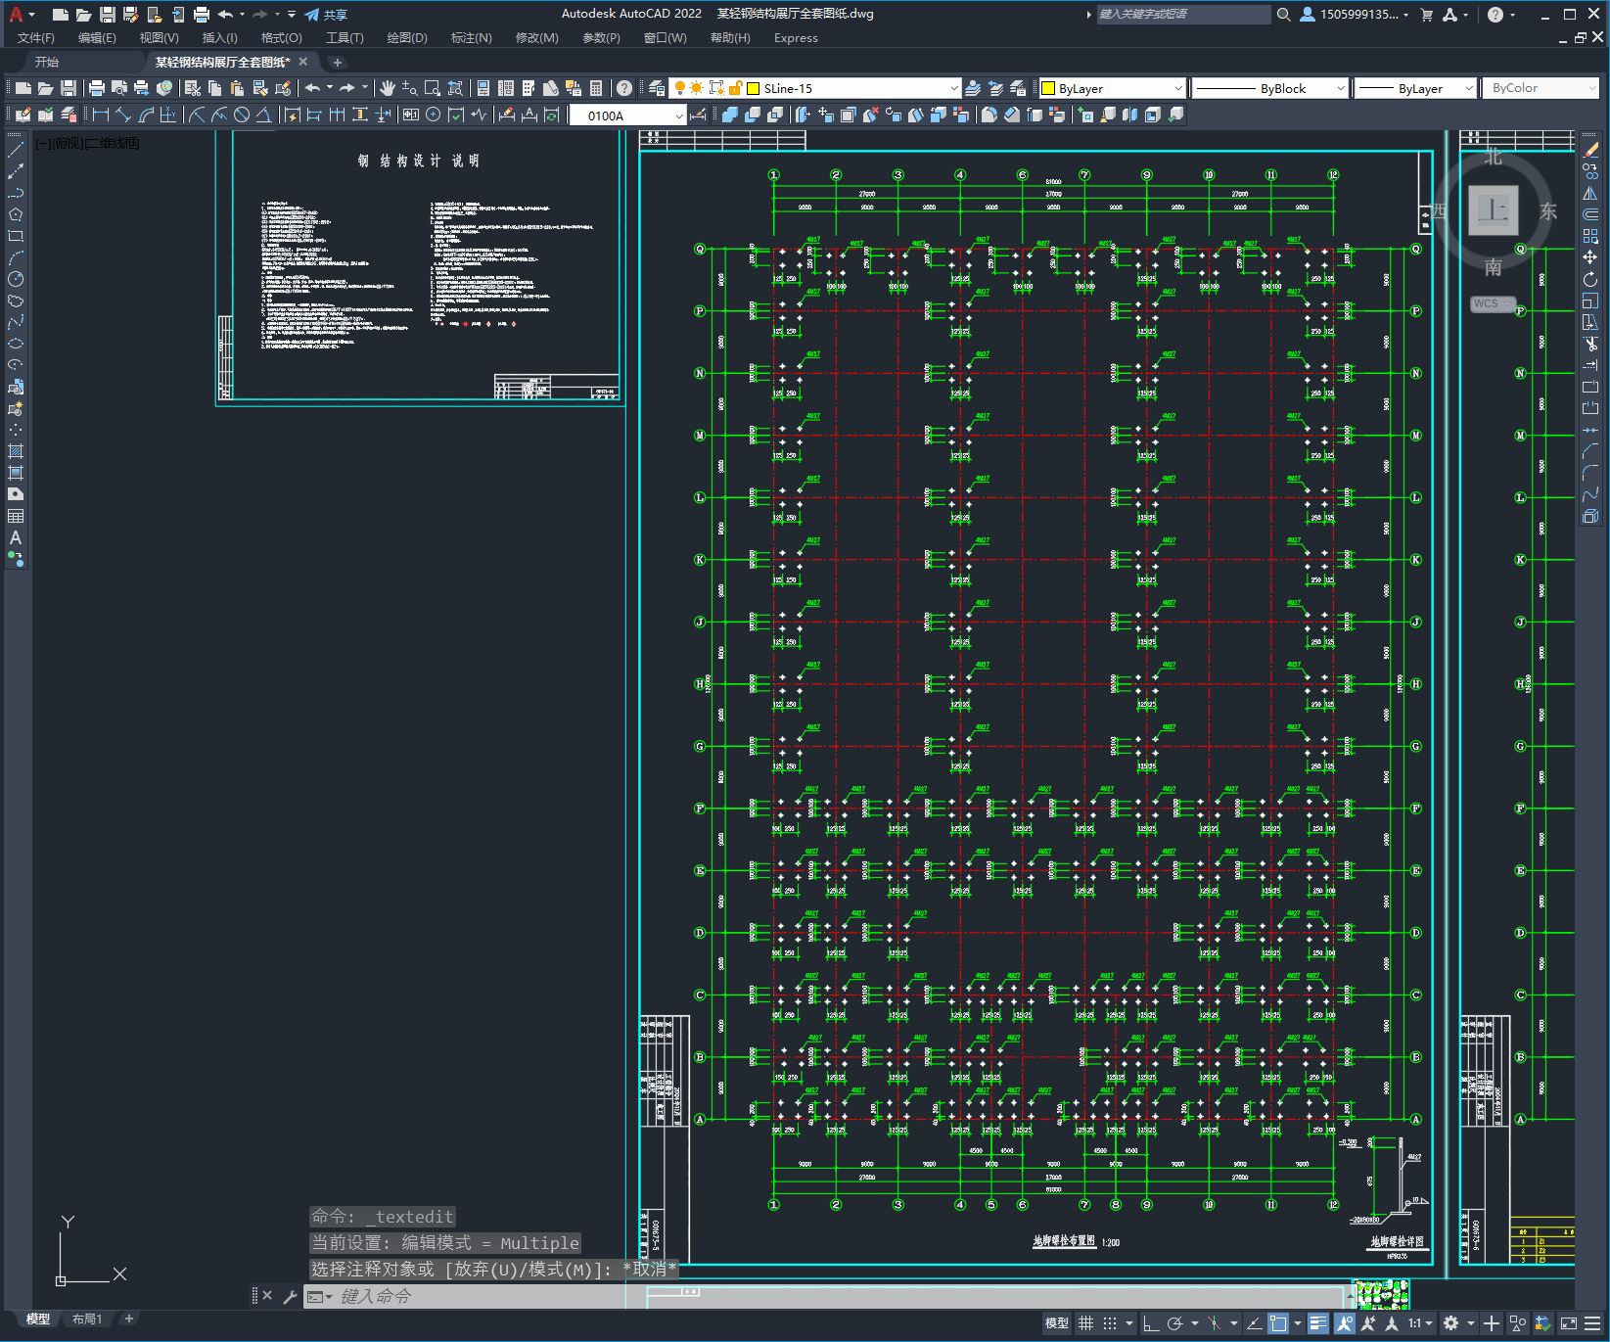Select the Rotate tool
This screenshot has width=1610, height=1342.
tap(1590, 279)
